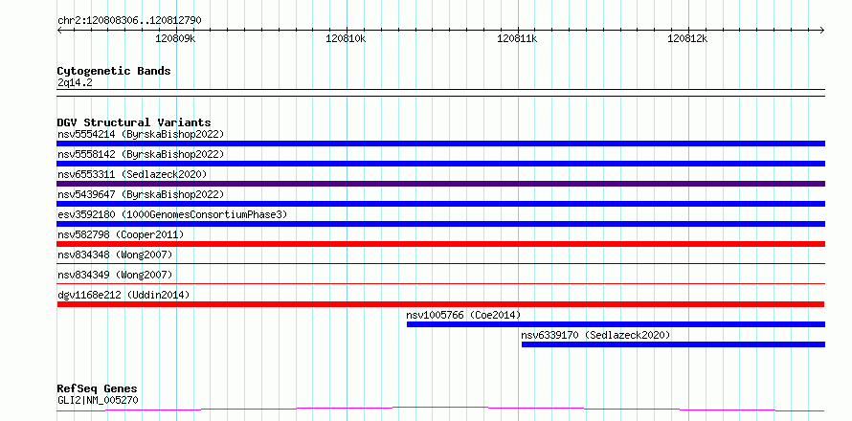Click the Cytogenetic Bands track heading
This screenshot has height=421, width=852.
tap(114, 71)
